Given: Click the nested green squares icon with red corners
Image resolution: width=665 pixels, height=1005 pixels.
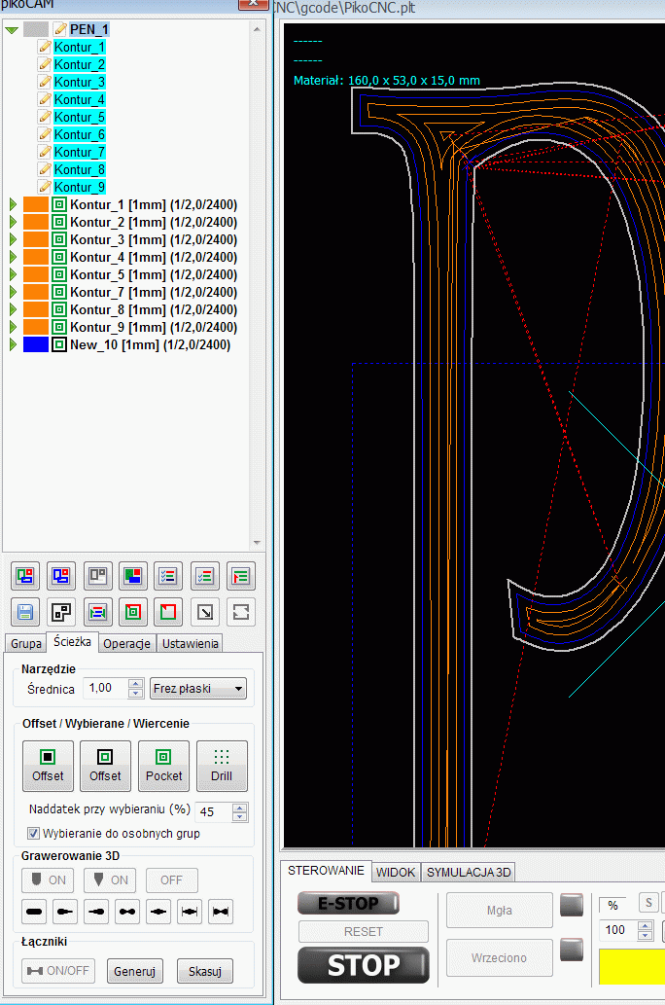Looking at the screenshot, I should pos(132,612).
